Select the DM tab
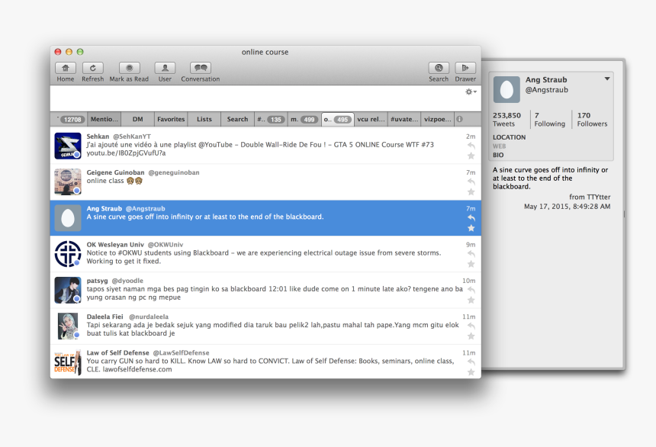 [137, 119]
